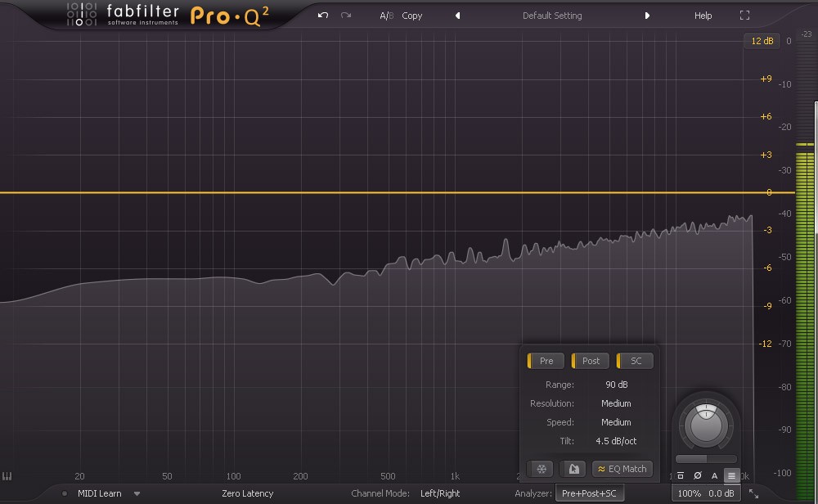Invert the output phase
The width and height of the screenshot is (818, 504).
click(698, 476)
